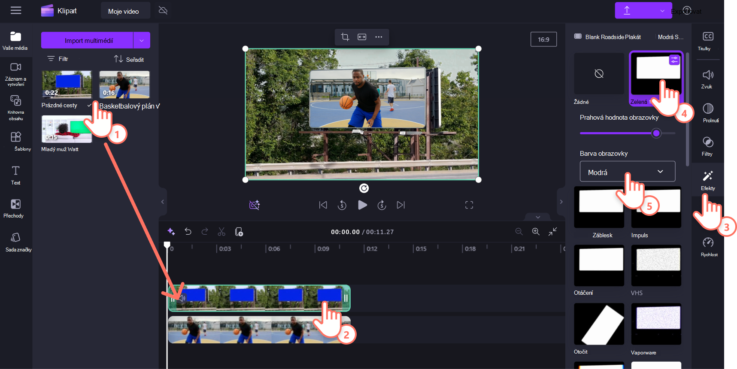The image size is (737, 369).
Task: Open Šablony templates panel
Action: [x=15, y=142]
